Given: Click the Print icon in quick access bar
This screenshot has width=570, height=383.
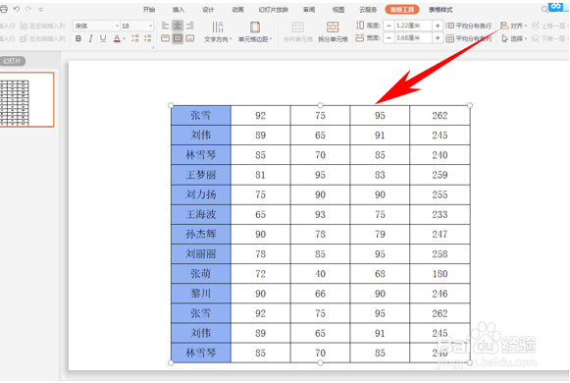Looking at the screenshot, I should [x=4, y=9].
